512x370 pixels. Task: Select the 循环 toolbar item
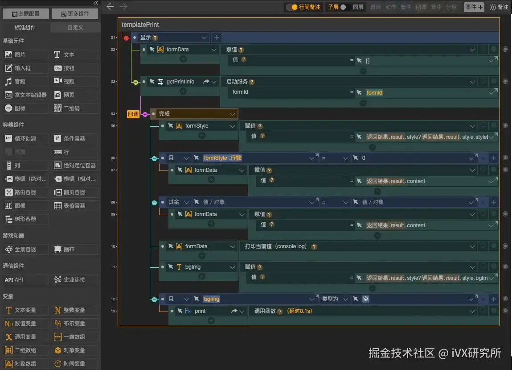coord(376,7)
